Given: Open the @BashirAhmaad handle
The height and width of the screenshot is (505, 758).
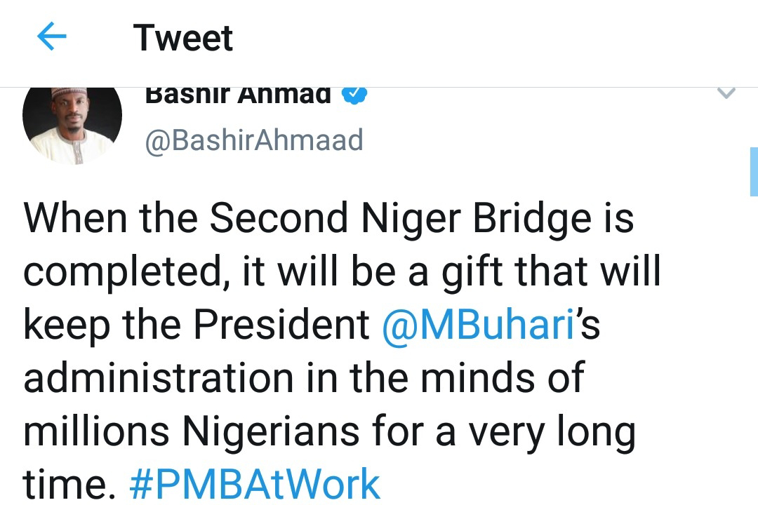Looking at the screenshot, I should (254, 140).
